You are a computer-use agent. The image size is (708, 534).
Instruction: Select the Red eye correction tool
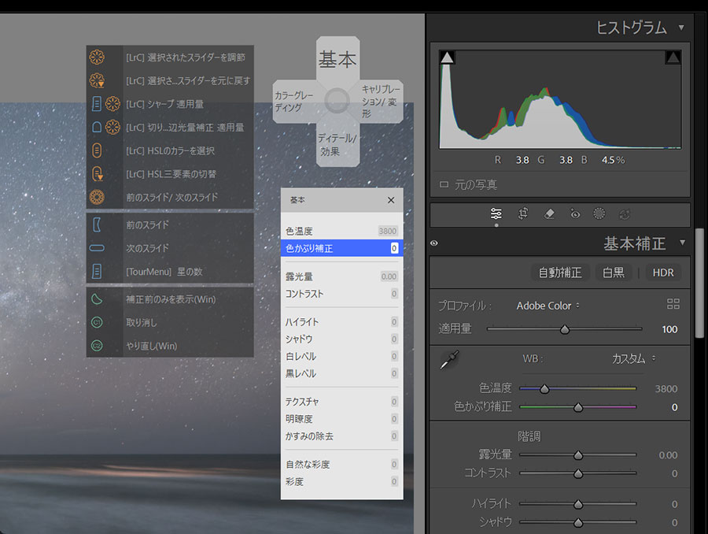point(575,213)
